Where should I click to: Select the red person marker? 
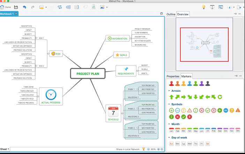click(171, 84)
